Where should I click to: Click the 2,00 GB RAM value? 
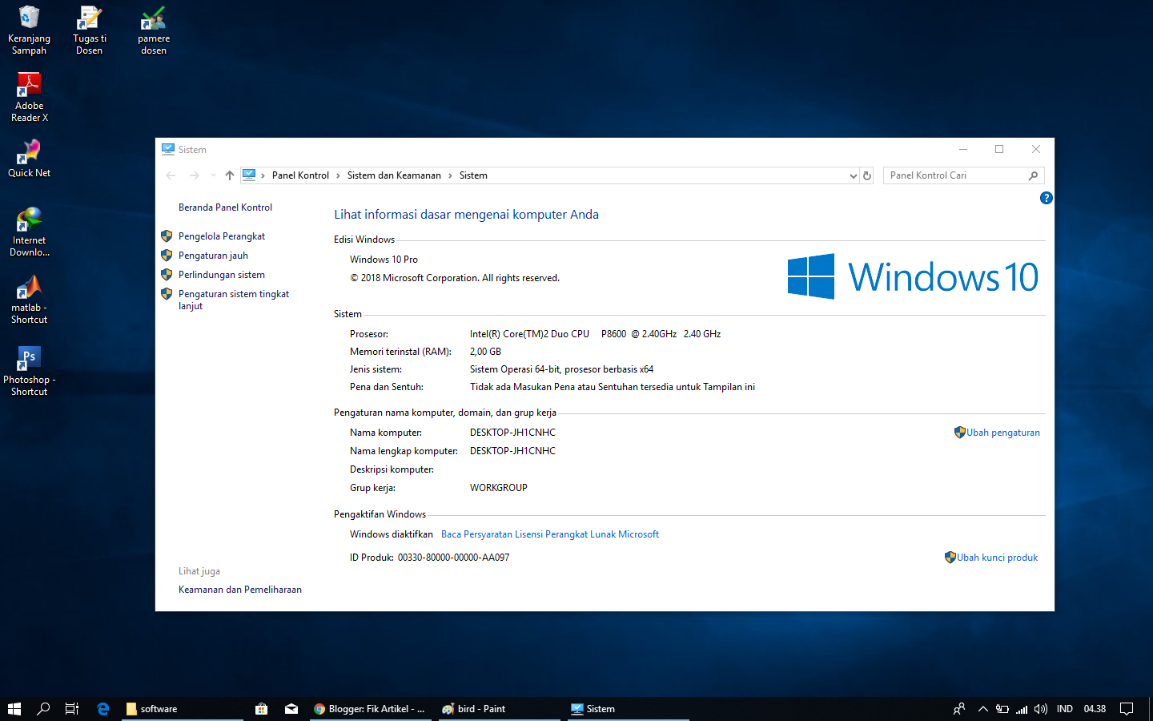coord(485,352)
